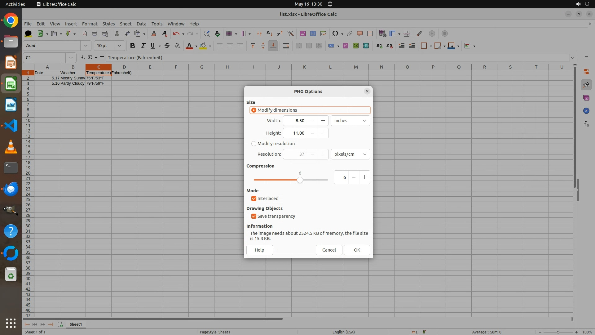Click the Center Horizontally alignment icon
The height and width of the screenshot is (335, 595).
[230, 46]
